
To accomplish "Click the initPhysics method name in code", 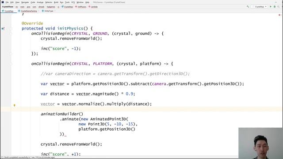I will 70,28.
